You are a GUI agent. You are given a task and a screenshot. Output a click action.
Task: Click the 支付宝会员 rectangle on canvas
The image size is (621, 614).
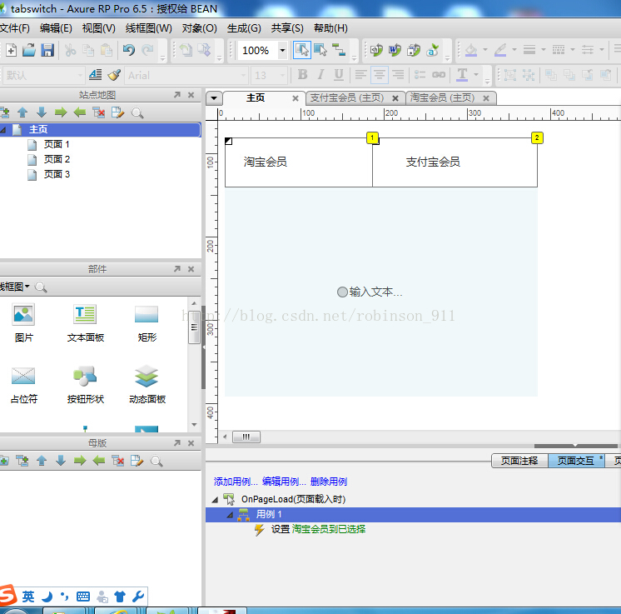(455, 162)
